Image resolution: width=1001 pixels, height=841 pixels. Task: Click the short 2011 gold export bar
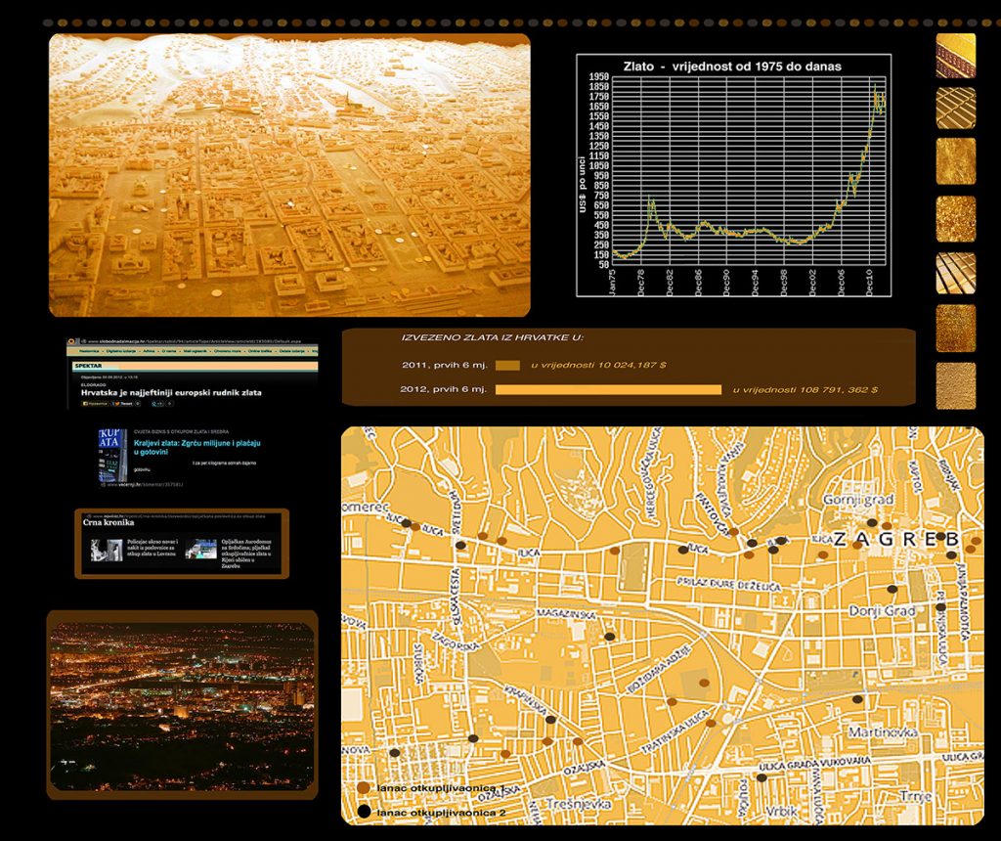[x=507, y=365]
